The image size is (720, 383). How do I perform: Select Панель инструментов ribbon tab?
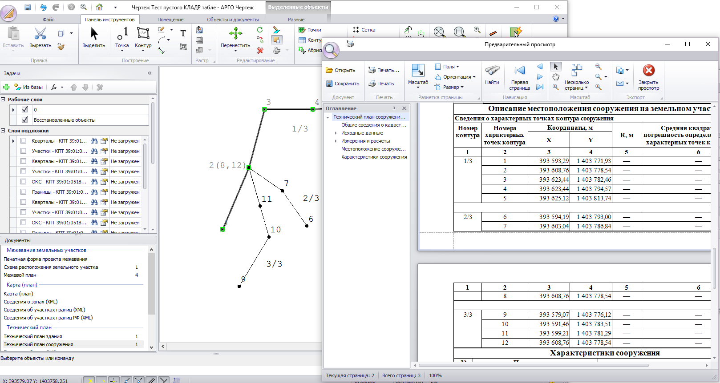click(109, 20)
